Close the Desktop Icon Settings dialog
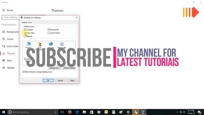 point(76,18)
